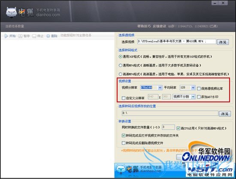Open the 帮助技巧 help link

click(x=144, y=26)
